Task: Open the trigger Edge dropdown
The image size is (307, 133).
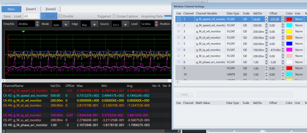Action: tap(94, 24)
